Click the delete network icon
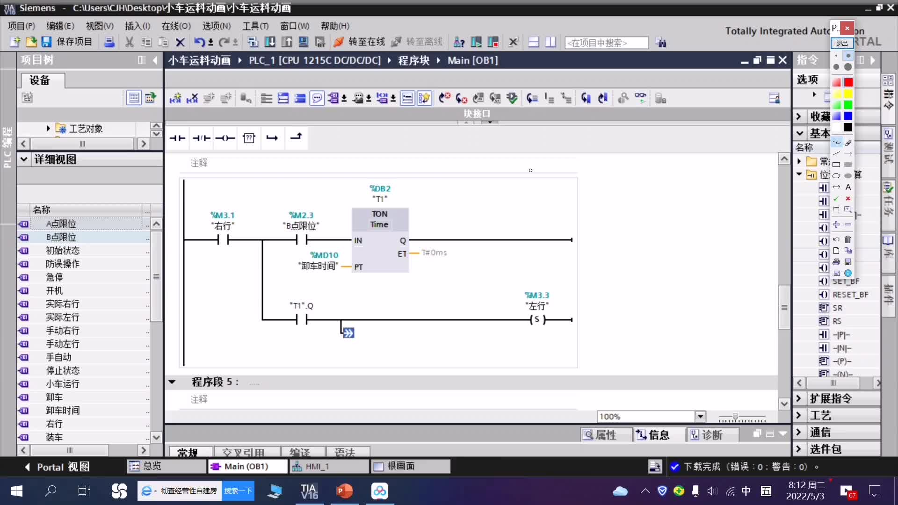898x505 pixels. [192, 98]
